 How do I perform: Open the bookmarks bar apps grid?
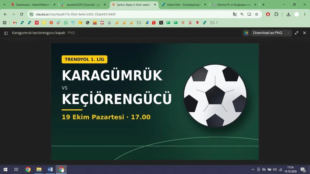[4, 23]
